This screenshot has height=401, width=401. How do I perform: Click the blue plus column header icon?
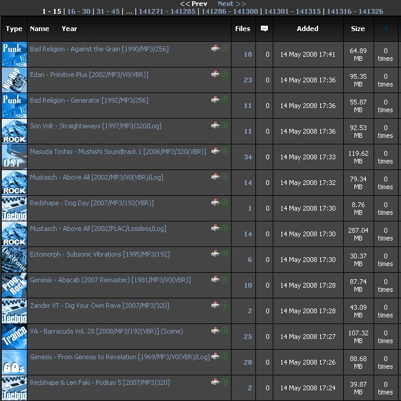pos(386,29)
